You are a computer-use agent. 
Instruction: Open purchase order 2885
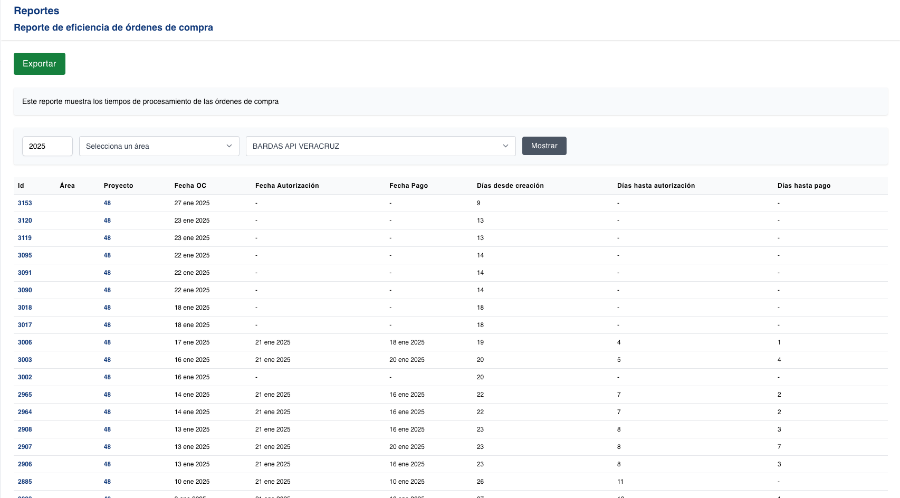25,482
